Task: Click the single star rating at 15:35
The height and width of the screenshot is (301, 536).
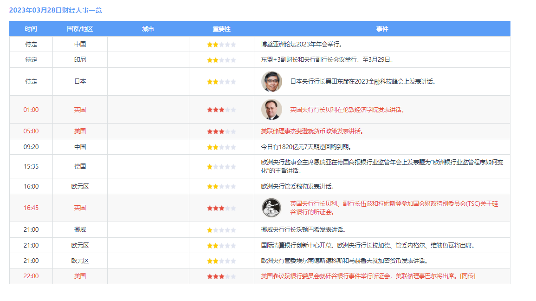Action: pyautogui.click(x=221, y=167)
